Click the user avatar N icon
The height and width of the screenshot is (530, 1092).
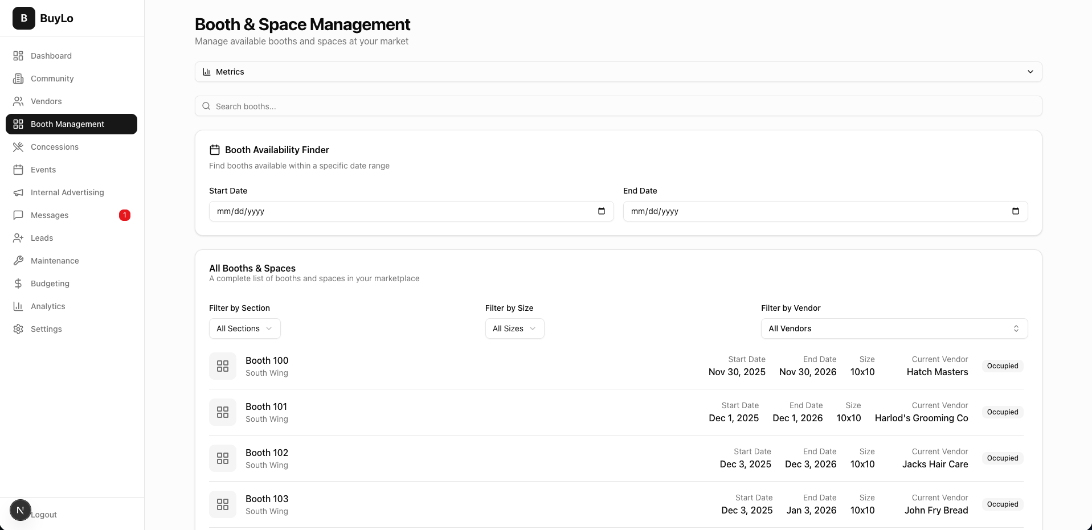pos(21,510)
